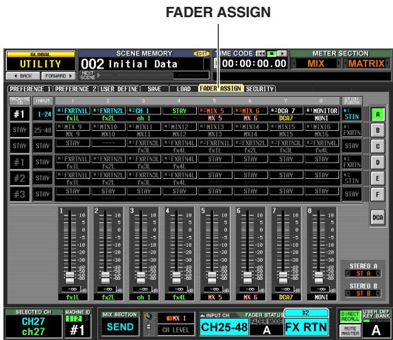Open bank A fader 3 CH 1 assignment

click(143, 111)
